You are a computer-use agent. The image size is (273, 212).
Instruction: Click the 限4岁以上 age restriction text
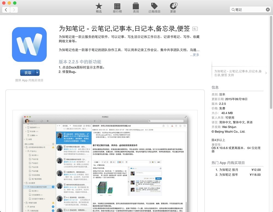218,140
